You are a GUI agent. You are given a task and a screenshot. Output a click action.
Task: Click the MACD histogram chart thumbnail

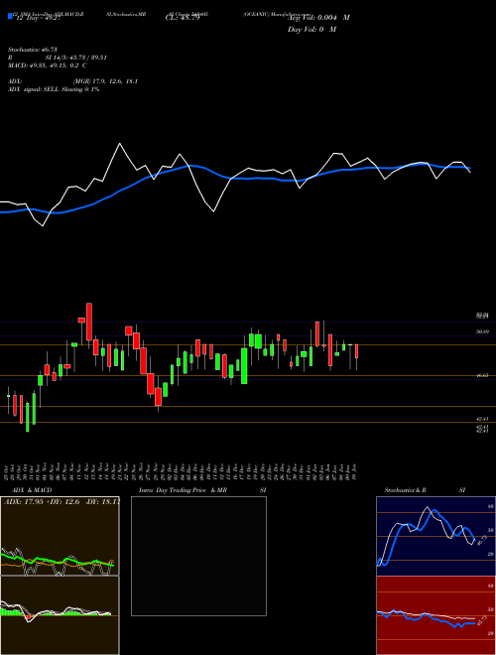tap(60, 615)
